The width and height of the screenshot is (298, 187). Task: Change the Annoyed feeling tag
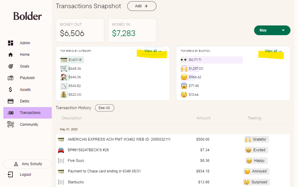pos(256,171)
